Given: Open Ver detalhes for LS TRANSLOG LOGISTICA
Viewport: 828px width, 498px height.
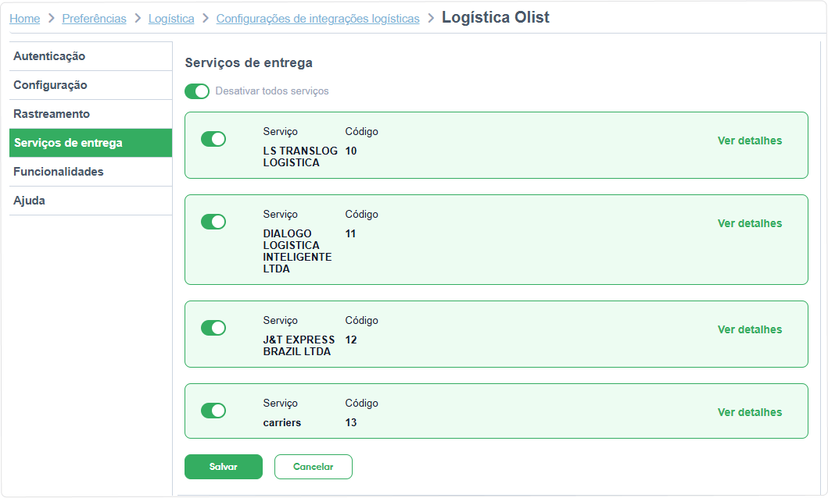Looking at the screenshot, I should [749, 141].
